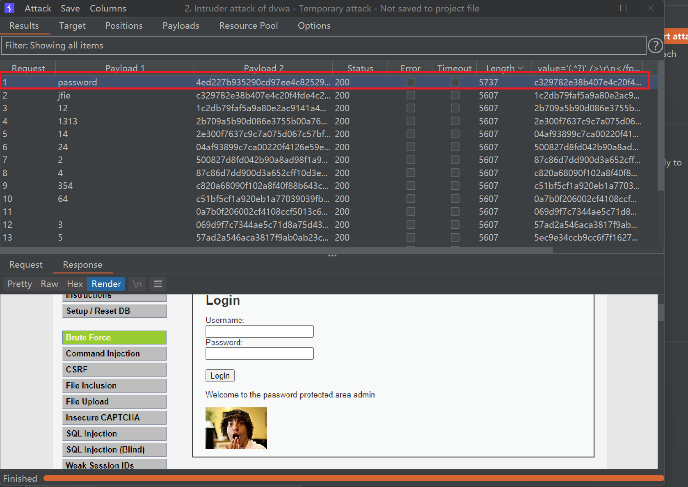This screenshot has width=688, height=487.
Task: Click the results table horizontal scrollbar
Action: point(277,250)
